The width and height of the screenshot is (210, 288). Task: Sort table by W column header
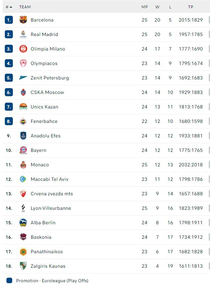click(x=157, y=7)
